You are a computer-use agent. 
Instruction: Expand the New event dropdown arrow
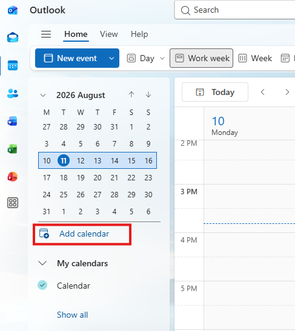point(111,58)
